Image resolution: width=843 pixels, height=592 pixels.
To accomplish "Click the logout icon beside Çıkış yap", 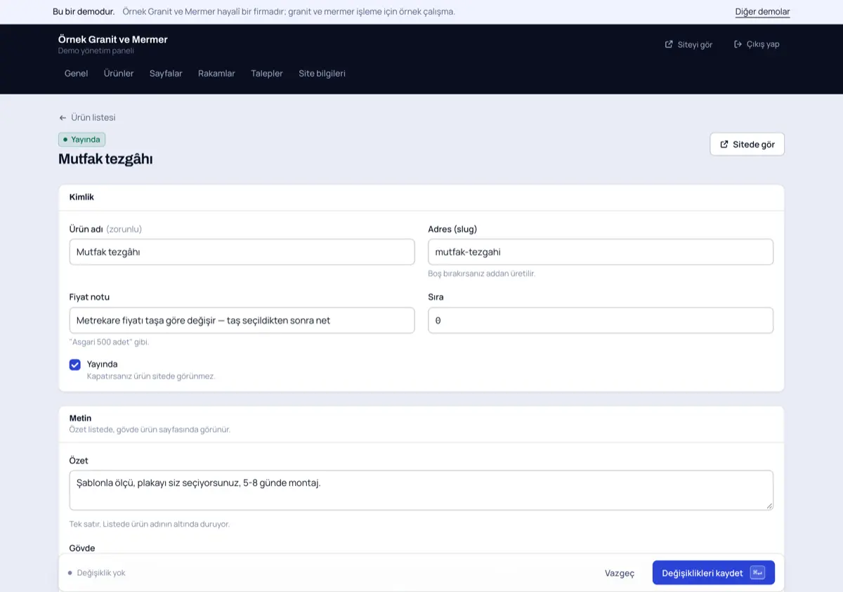I will (738, 44).
